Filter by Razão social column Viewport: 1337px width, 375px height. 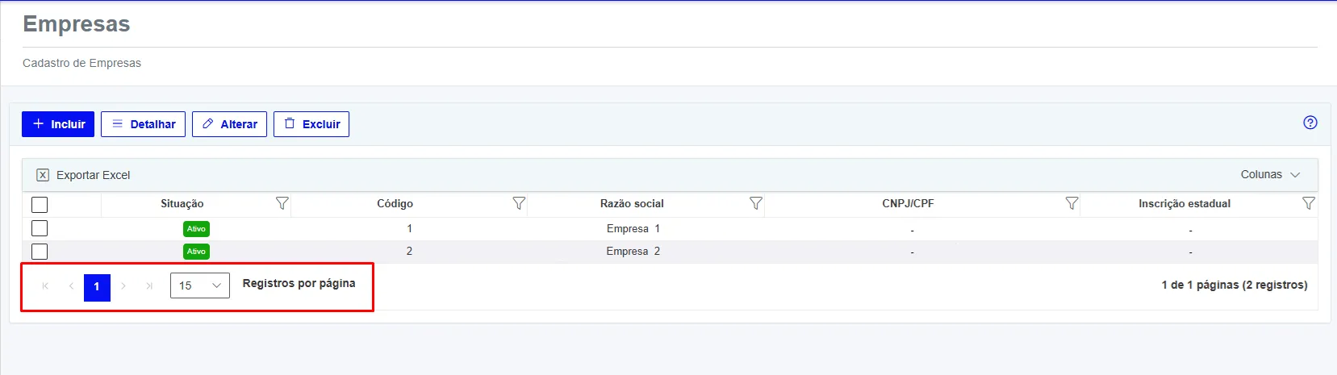pos(755,203)
